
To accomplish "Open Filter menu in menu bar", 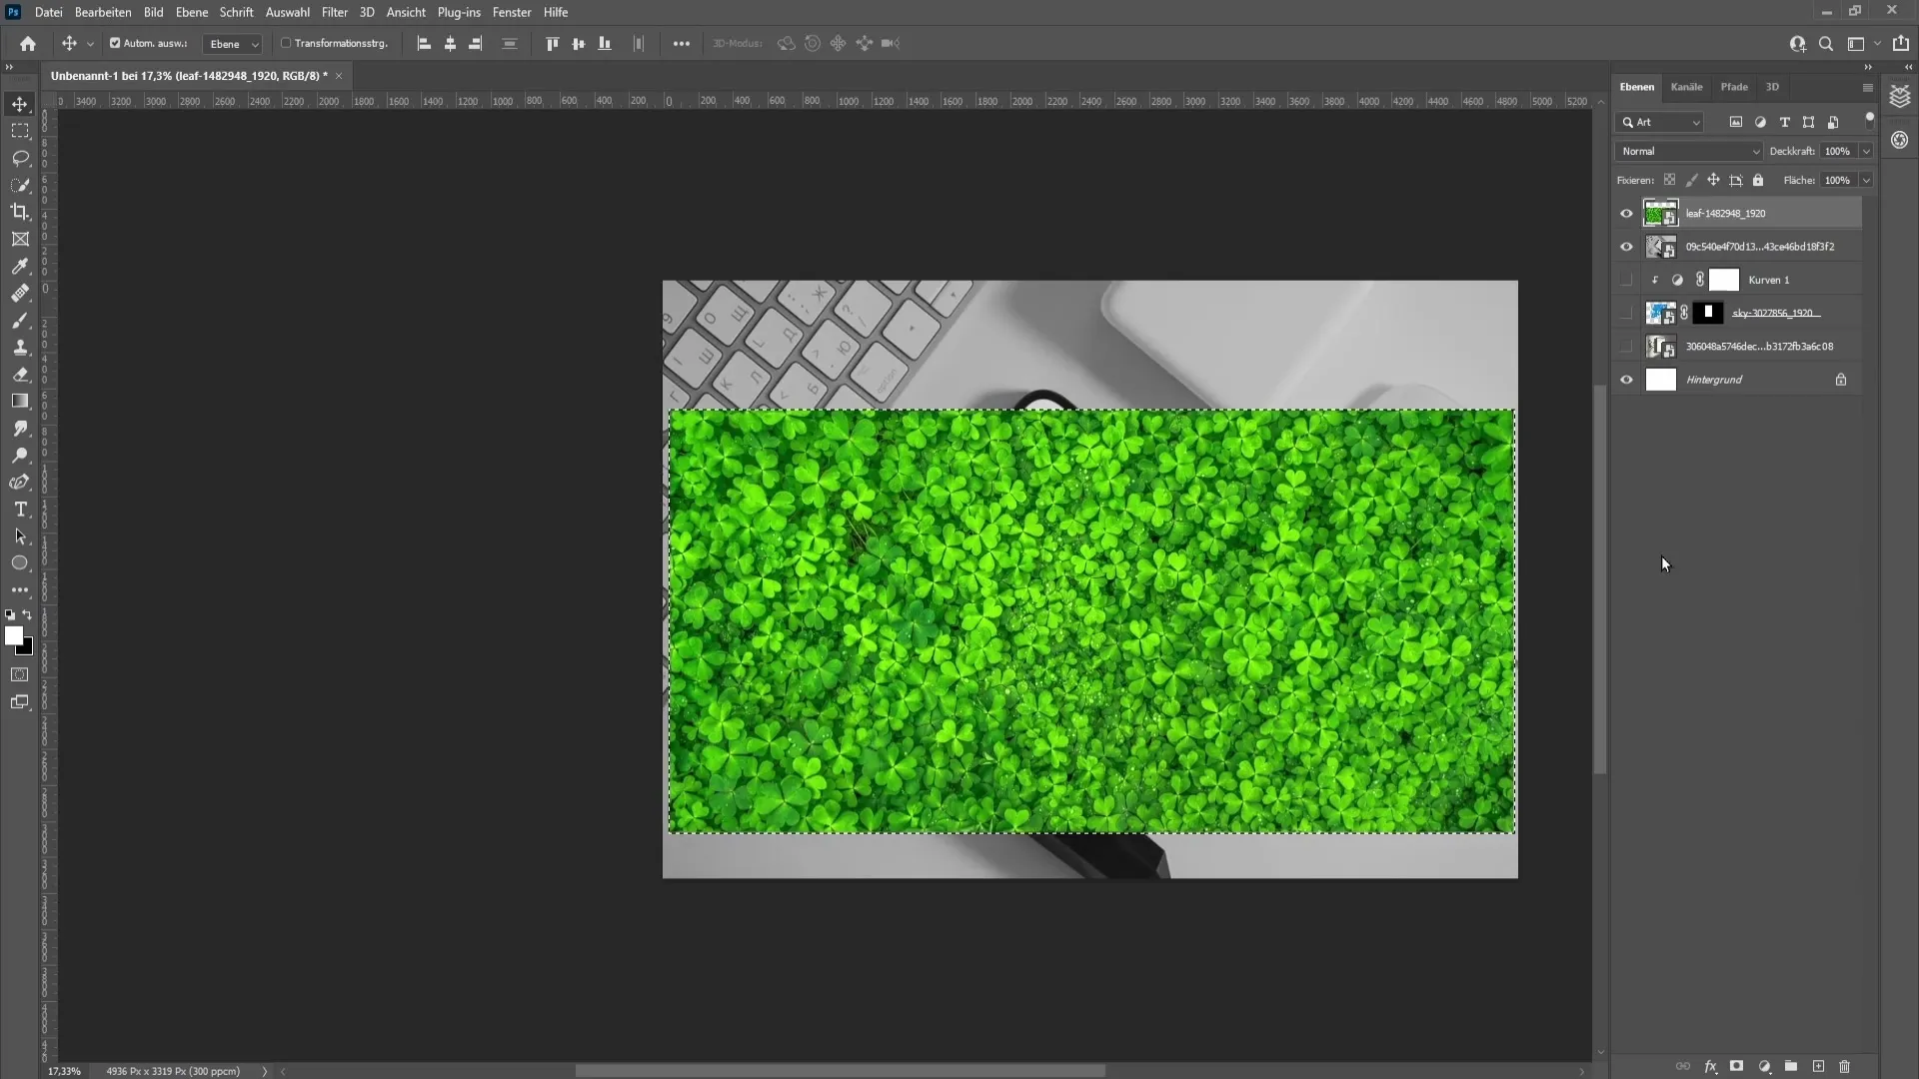I will tap(334, 12).
